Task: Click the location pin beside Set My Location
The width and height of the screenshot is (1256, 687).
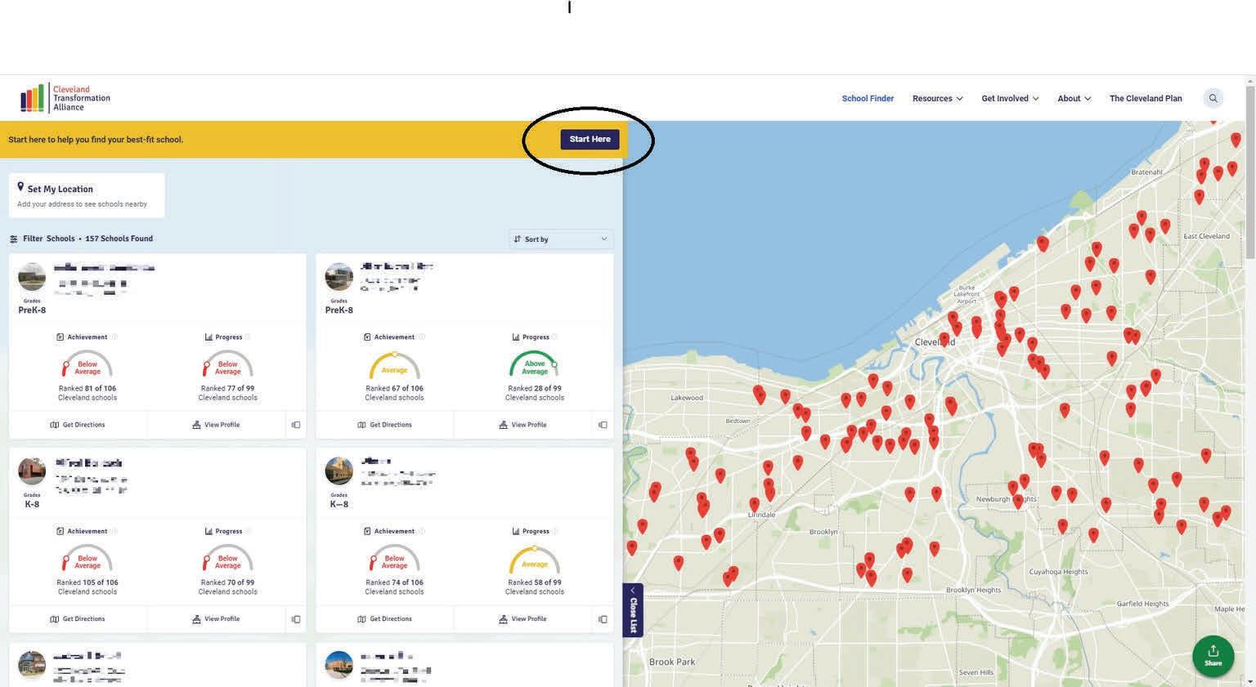Action: click(x=20, y=187)
